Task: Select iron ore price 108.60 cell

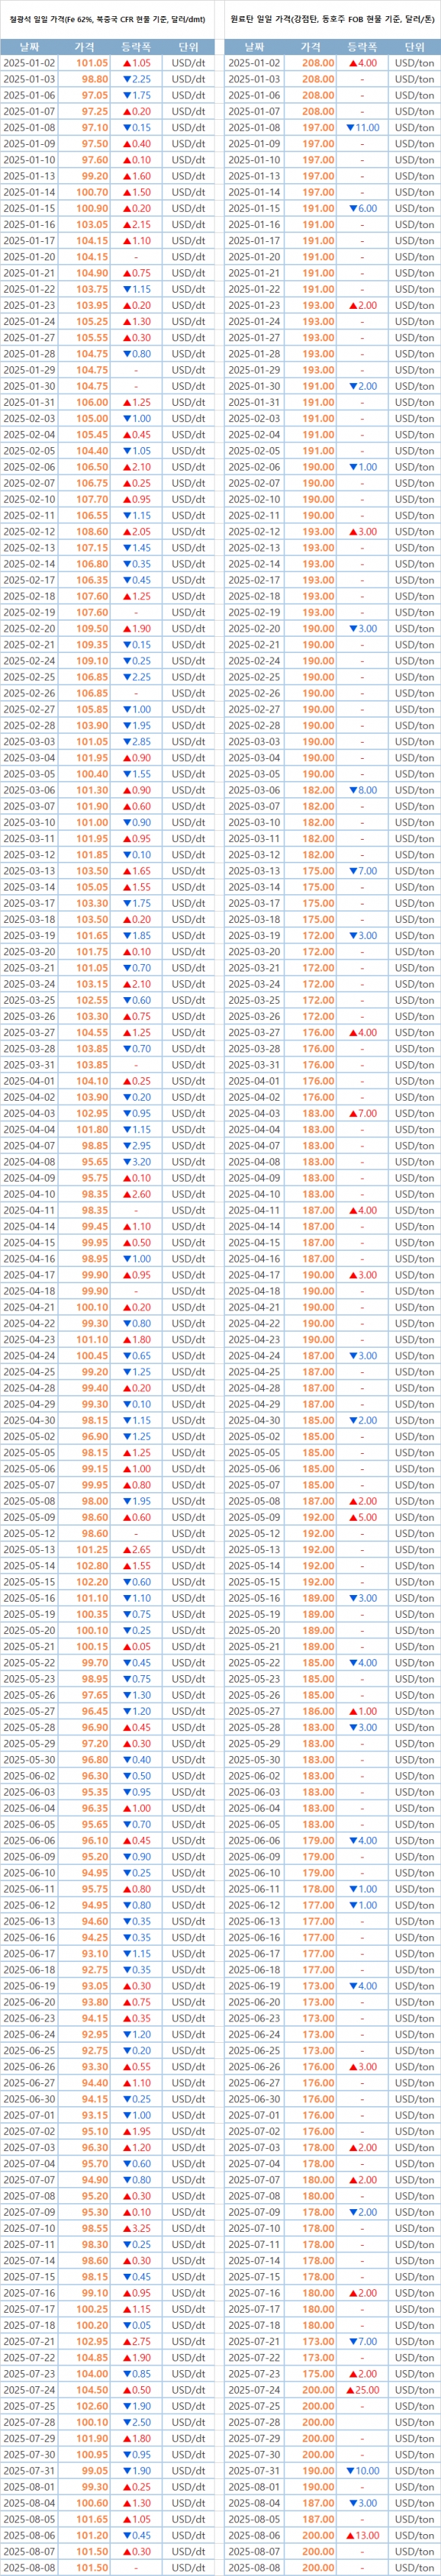Action: (92, 531)
